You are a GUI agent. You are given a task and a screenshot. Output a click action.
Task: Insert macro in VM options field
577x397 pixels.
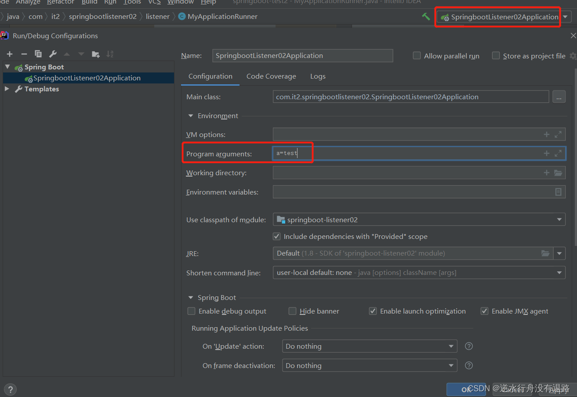click(x=547, y=134)
